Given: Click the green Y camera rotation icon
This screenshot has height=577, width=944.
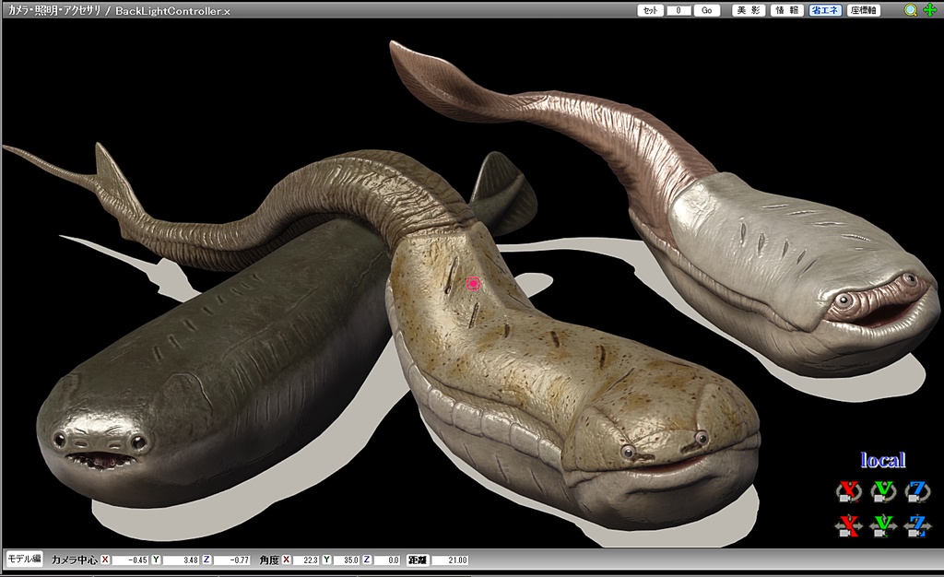Looking at the screenshot, I should pos(883,490).
